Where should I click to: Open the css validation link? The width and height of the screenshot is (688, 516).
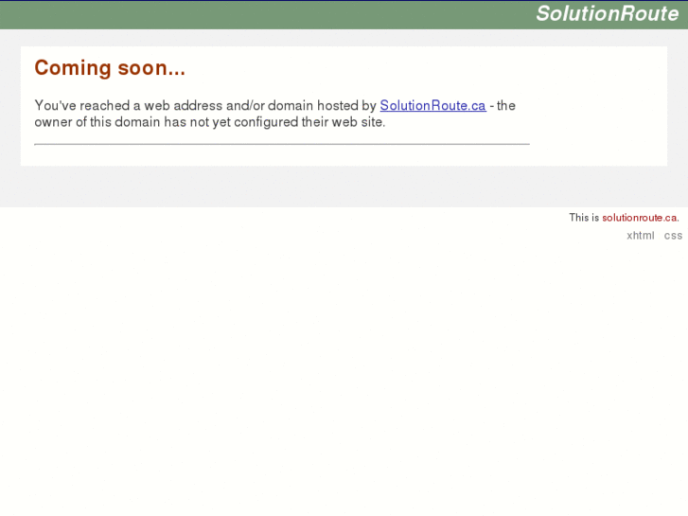click(x=673, y=236)
